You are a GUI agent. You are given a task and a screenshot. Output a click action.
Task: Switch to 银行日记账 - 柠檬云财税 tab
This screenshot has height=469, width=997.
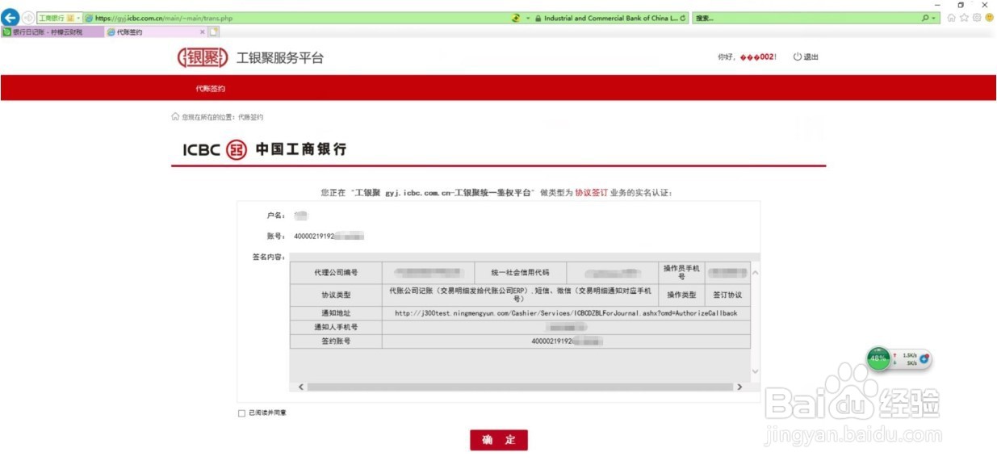(x=52, y=32)
